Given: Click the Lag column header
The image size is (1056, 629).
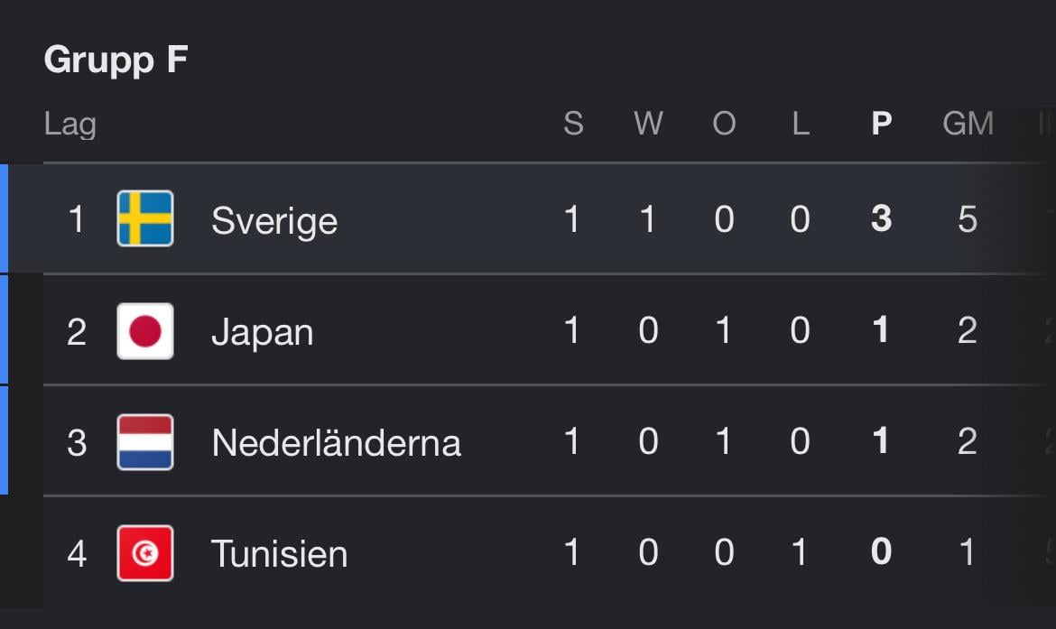Looking at the screenshot, I should click(70, 125).
